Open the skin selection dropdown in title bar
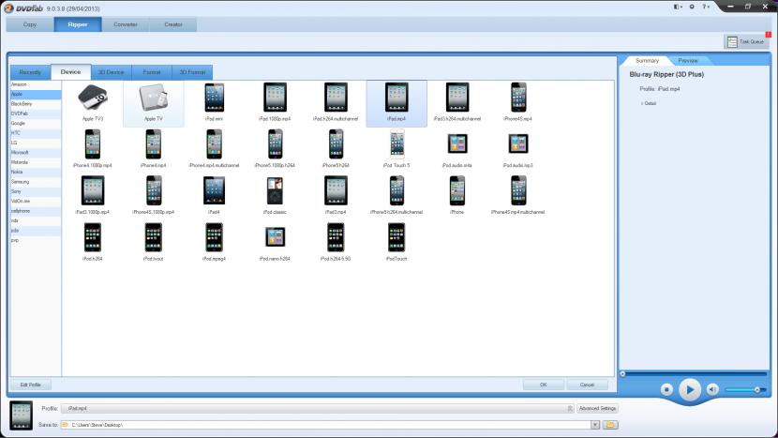Viewport: 778px width, 438px height. (x=678, y=7)
